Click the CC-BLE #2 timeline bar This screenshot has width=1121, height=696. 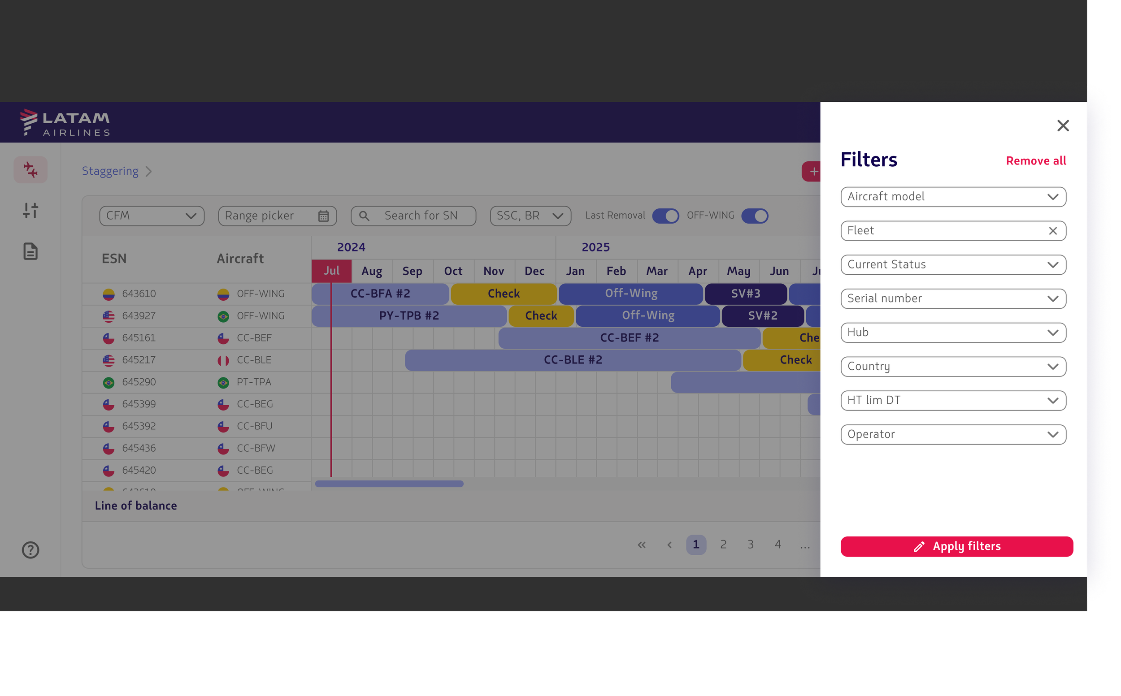click(573, 360)
